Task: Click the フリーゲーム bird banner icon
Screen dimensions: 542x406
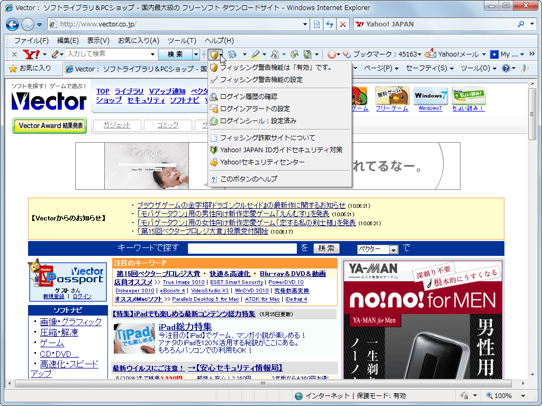Action: click(392, 96)
